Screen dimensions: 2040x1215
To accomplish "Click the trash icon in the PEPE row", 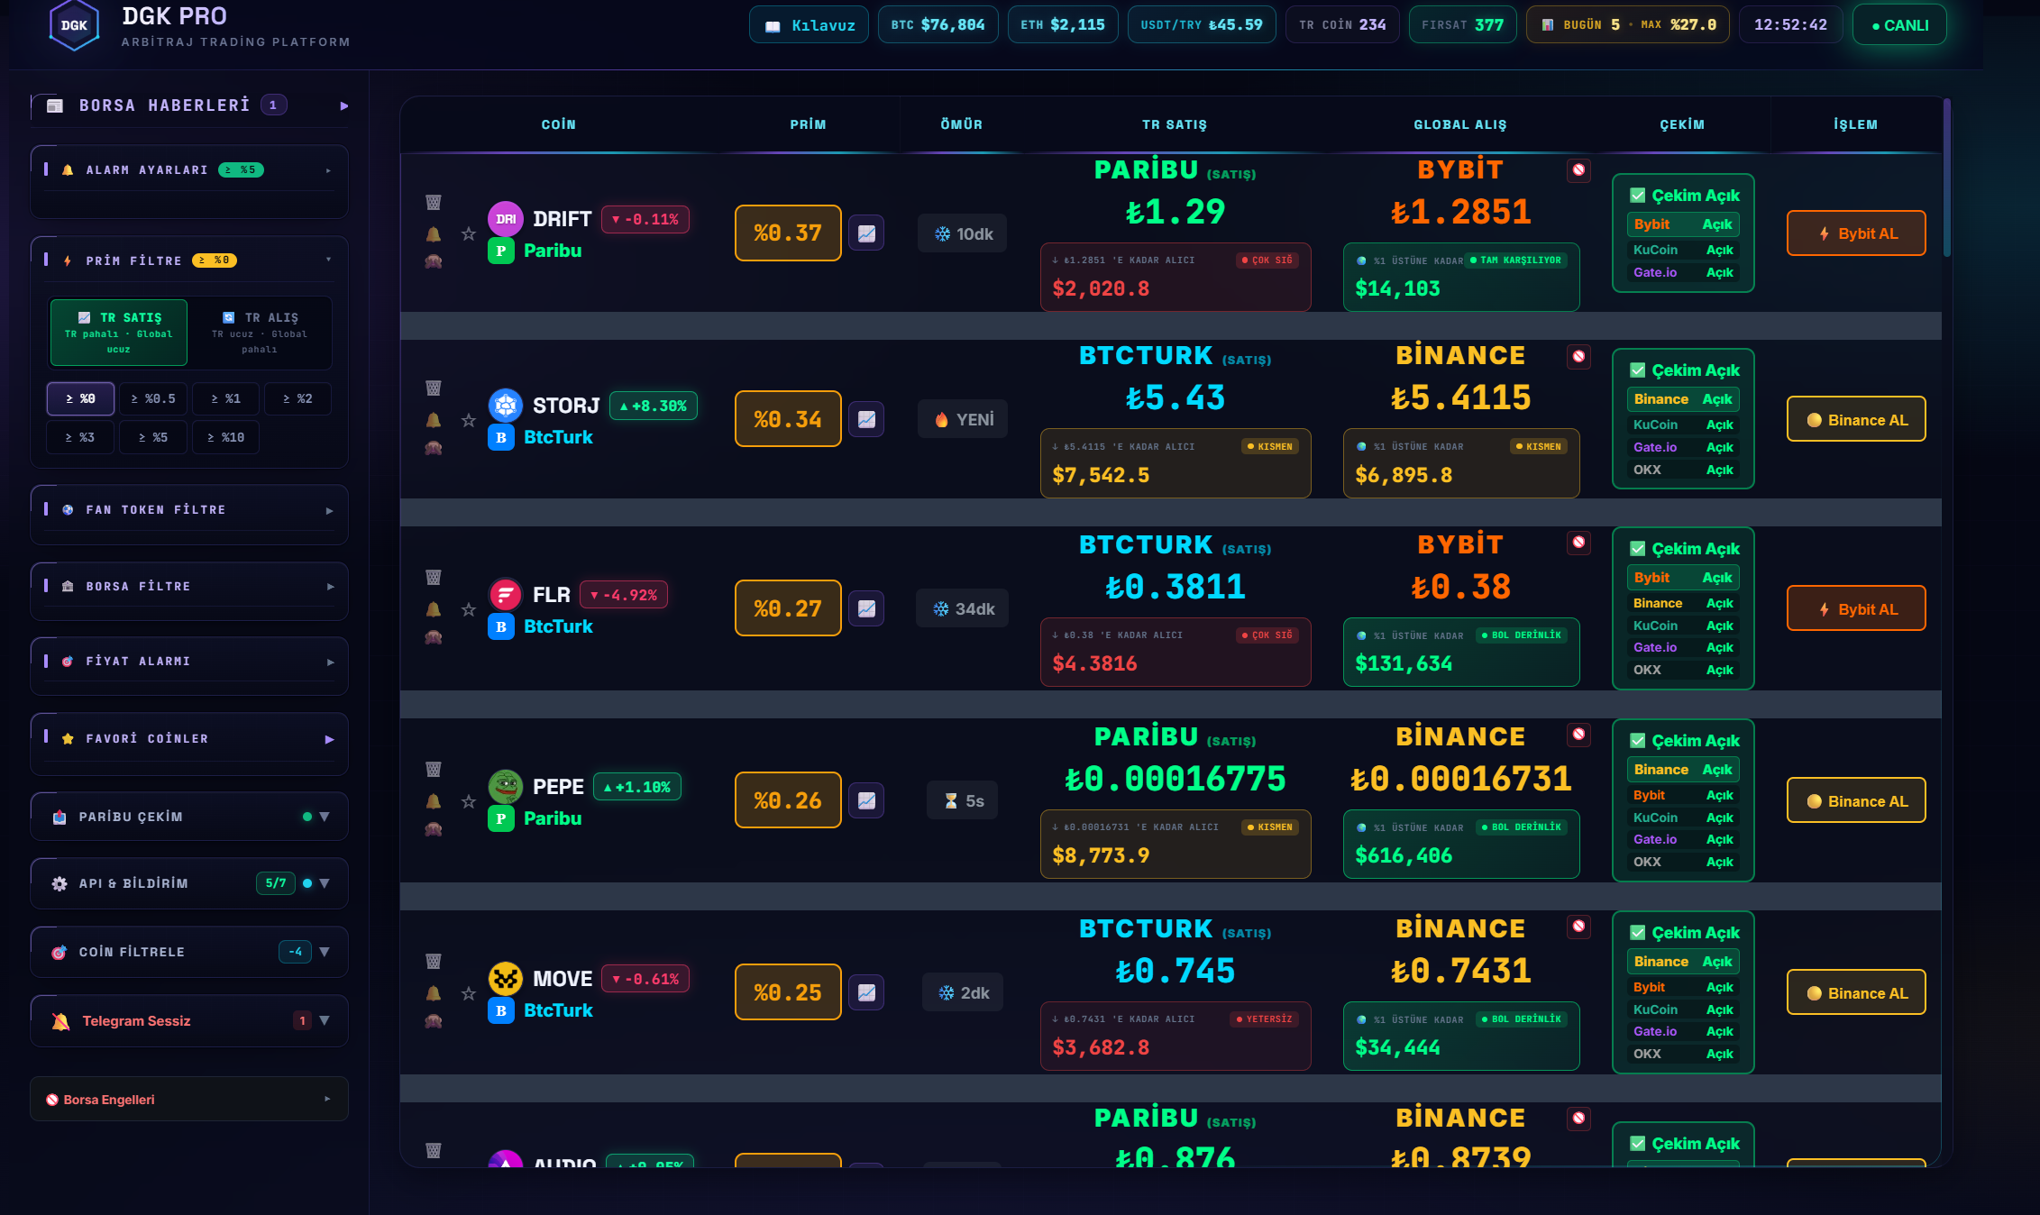I will coord(434,770).
